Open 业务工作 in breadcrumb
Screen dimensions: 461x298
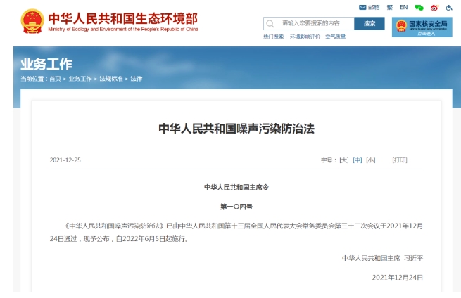coord(80,79)
